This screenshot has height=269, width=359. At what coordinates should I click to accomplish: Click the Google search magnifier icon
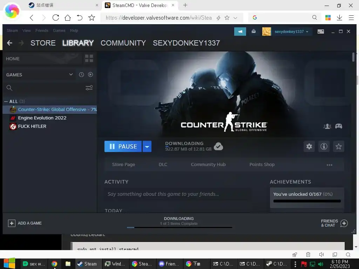(314, 18)
